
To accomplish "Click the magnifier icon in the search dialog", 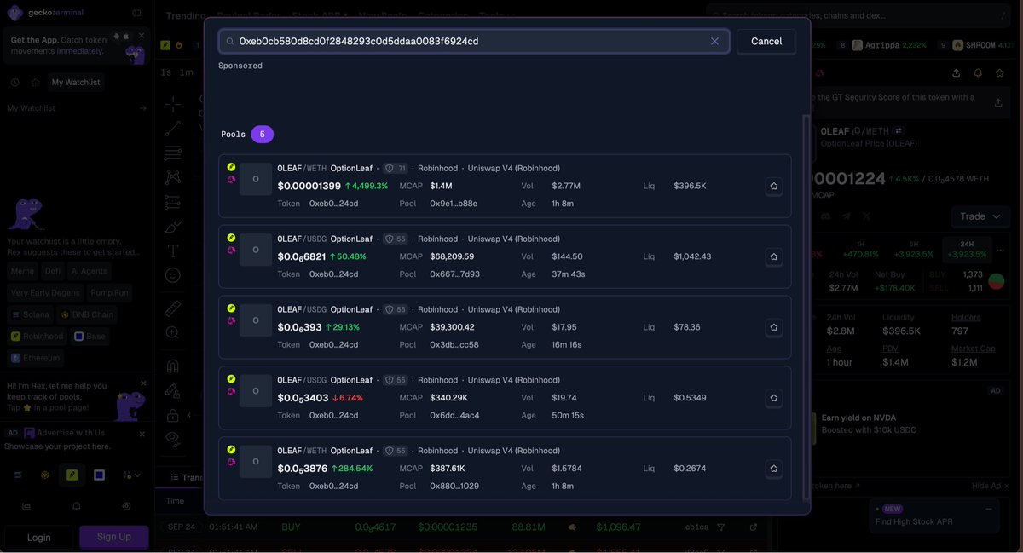I will pos(230,41).
